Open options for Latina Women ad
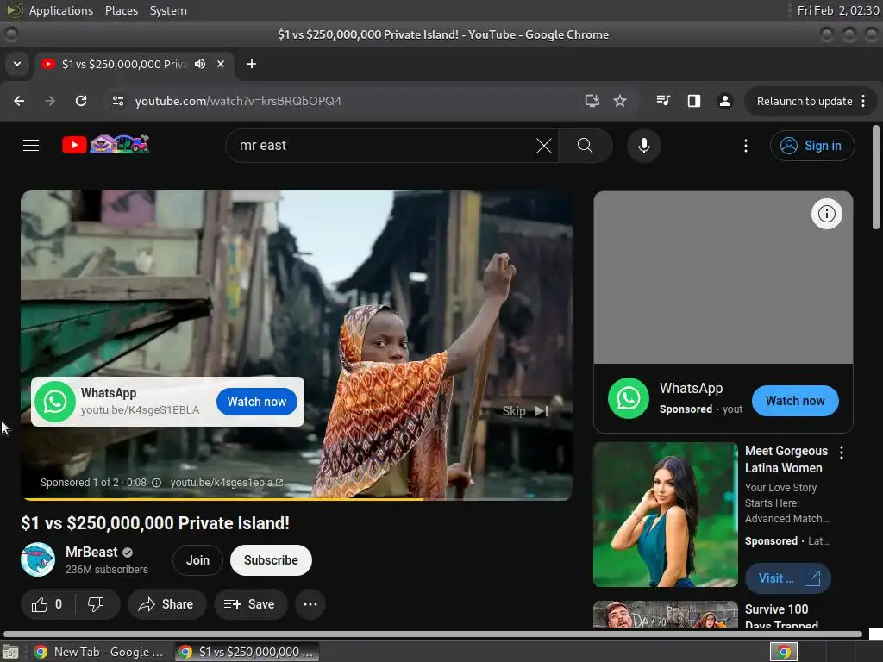883x662 pixels. pyautogui.click(x=842, y=452)
